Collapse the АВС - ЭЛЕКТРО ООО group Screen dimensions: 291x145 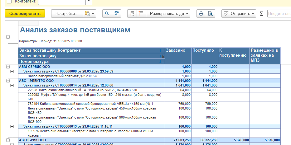pyautogui.click(x=7, y=81)
